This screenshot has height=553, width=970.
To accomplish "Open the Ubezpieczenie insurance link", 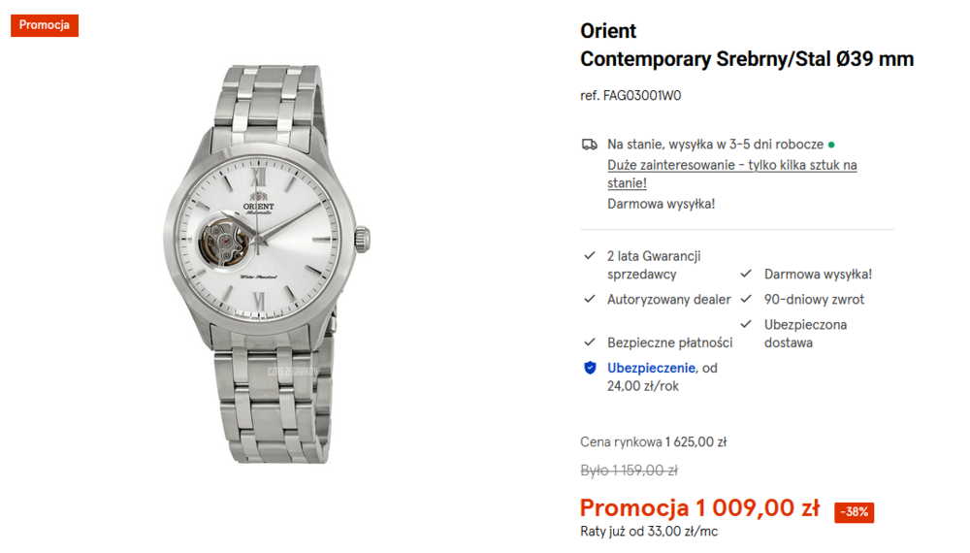I will click(x=652, y=368).
